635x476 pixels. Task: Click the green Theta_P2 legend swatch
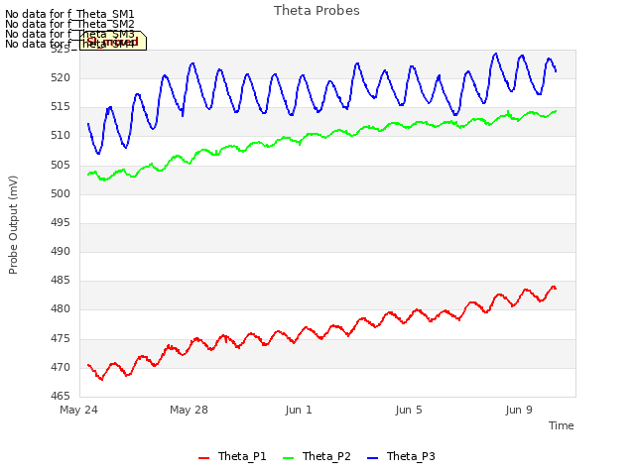click(x=288, y=458)
